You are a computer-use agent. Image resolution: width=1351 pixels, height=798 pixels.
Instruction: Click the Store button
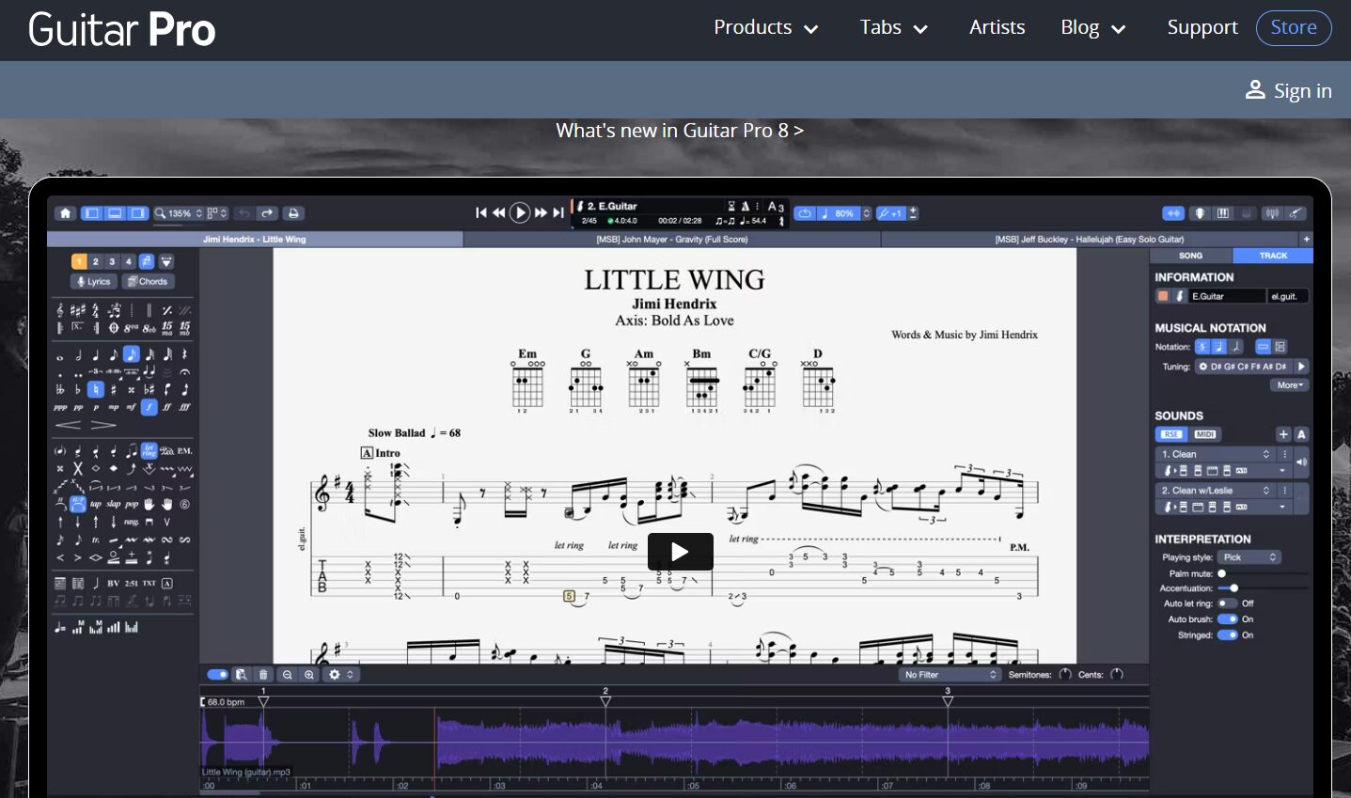point(1293,28)
